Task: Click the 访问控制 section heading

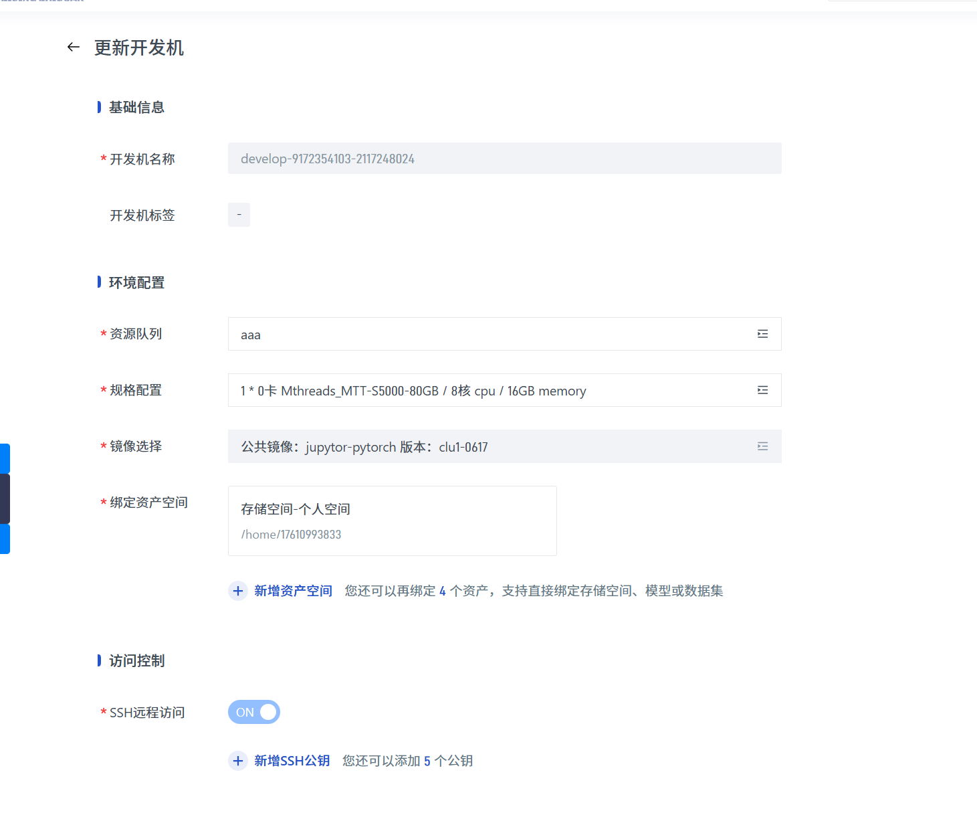Action: click(x=136, y=660)
